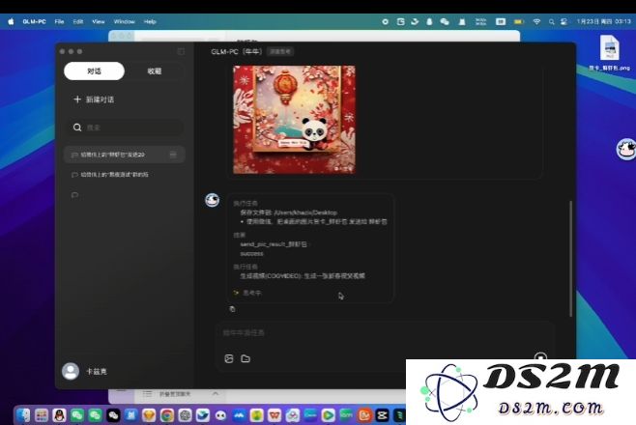Click the user avatar 卡兹克
This screenshot has height=425, width=636.
(71, 371)
